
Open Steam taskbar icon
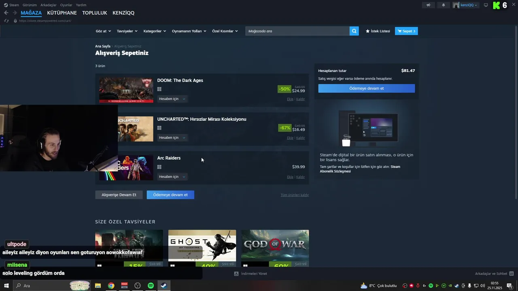click(x=163, y=286)
